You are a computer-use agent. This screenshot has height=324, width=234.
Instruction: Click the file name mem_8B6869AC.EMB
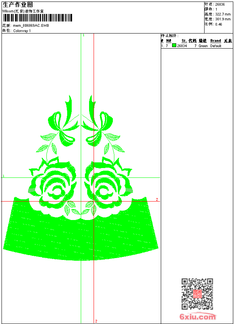(x=31, y=26)
